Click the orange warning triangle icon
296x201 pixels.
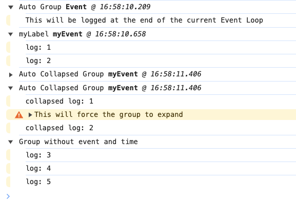pos(19,115)
